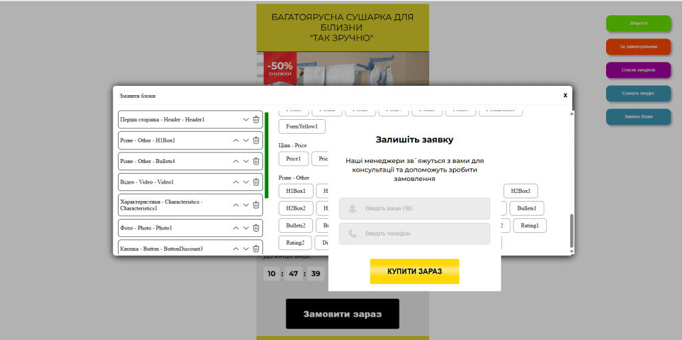Select the Різне - Other - H1Box1 row
682x340 pixels.
click(190, 140)
